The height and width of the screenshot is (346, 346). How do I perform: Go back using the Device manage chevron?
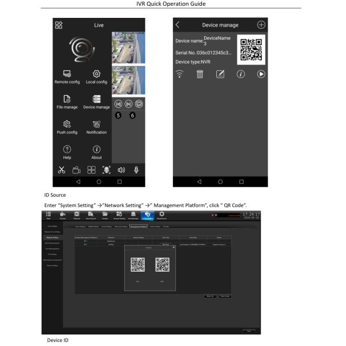pos(178,25)
